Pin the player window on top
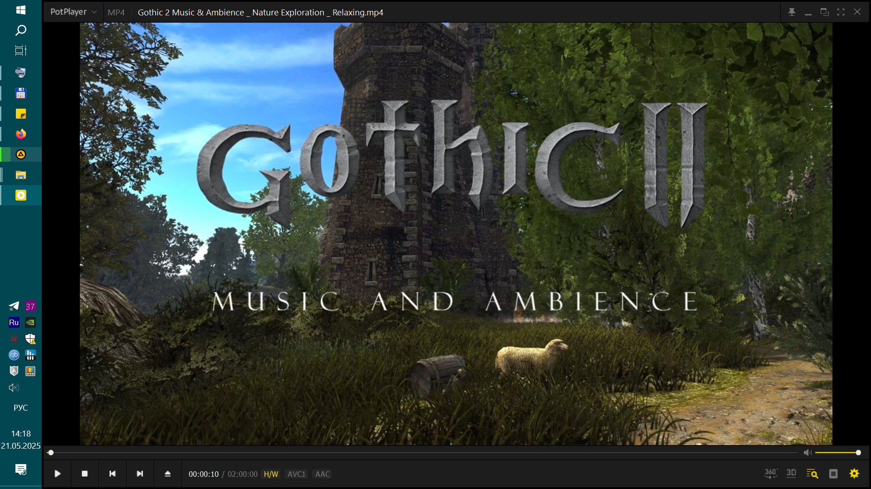 pyautogui.click(x=792, y=12)
